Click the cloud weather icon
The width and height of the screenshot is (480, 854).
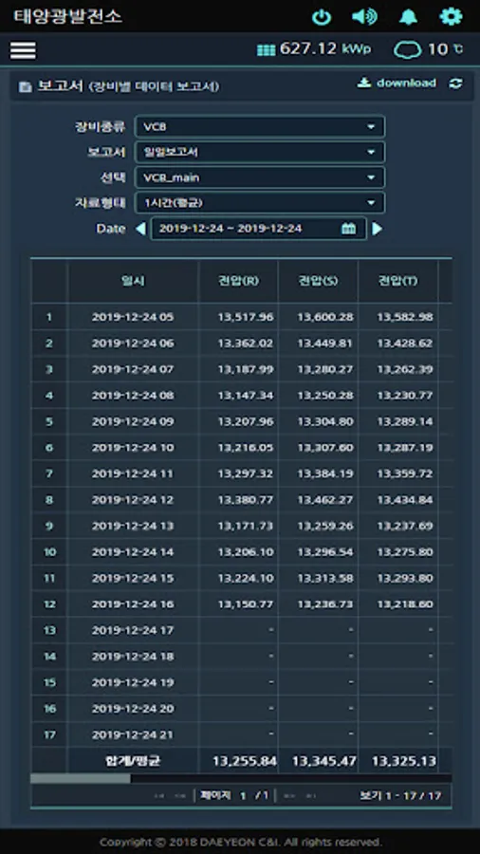(407, 50)
